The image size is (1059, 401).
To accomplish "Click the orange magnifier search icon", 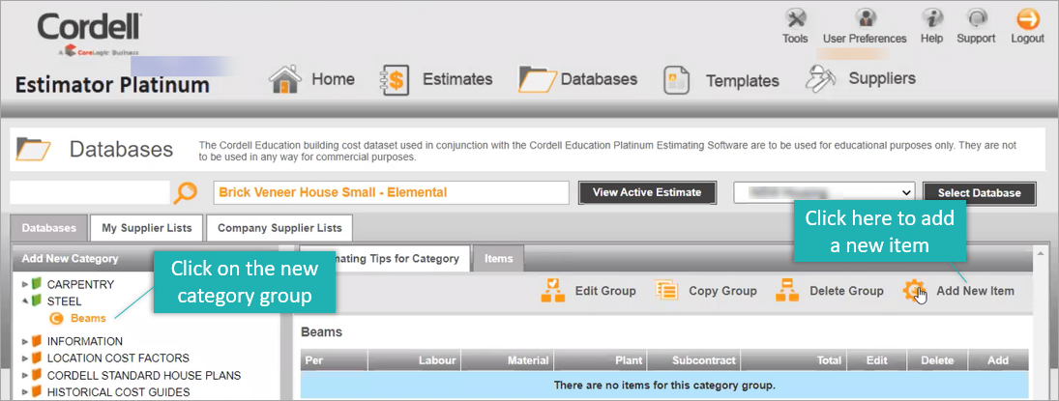I will 185,193.
